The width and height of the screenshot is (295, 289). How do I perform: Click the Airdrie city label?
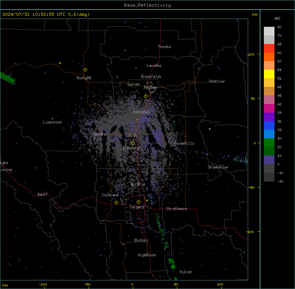138,184
